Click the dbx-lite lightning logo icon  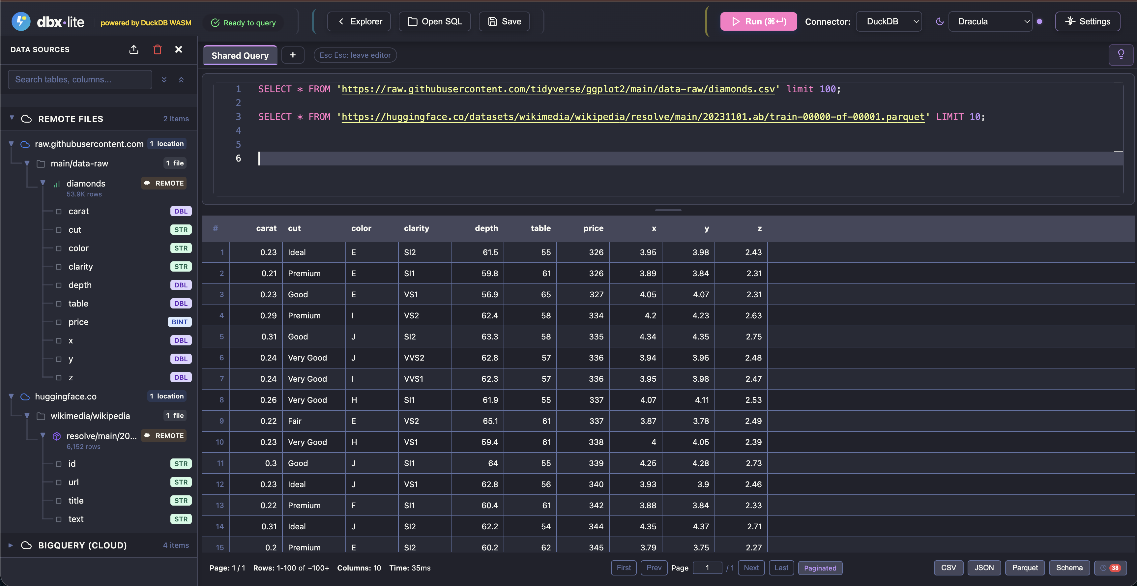point(21,21)
